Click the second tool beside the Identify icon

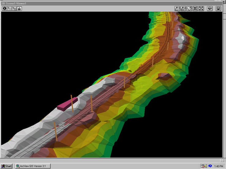click(x=9, y=9)
